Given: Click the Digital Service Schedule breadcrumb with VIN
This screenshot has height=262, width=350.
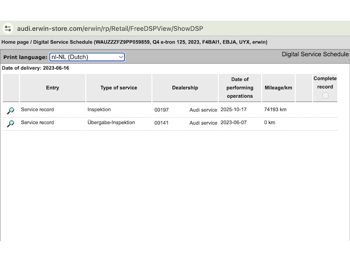Looking at the screenshot, I should [150, 42].
